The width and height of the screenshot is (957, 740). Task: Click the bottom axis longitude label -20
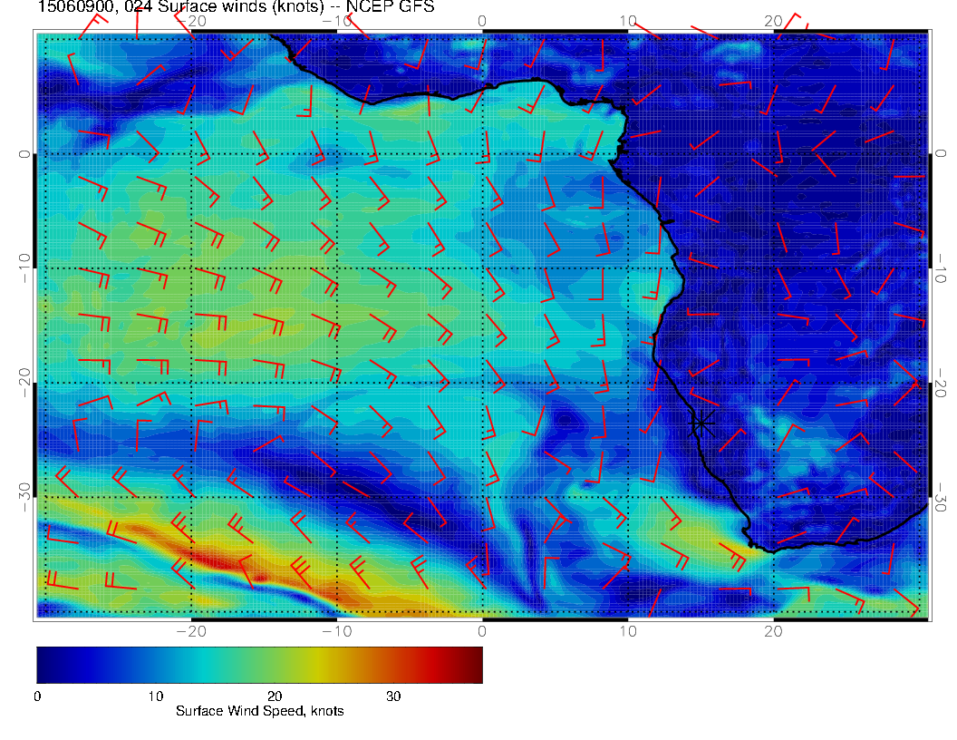190,629
